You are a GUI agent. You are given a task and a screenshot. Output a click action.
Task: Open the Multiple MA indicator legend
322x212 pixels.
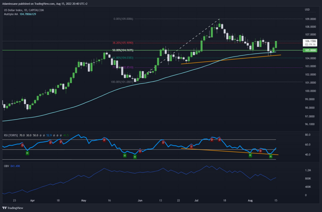[x=20, y=14]
